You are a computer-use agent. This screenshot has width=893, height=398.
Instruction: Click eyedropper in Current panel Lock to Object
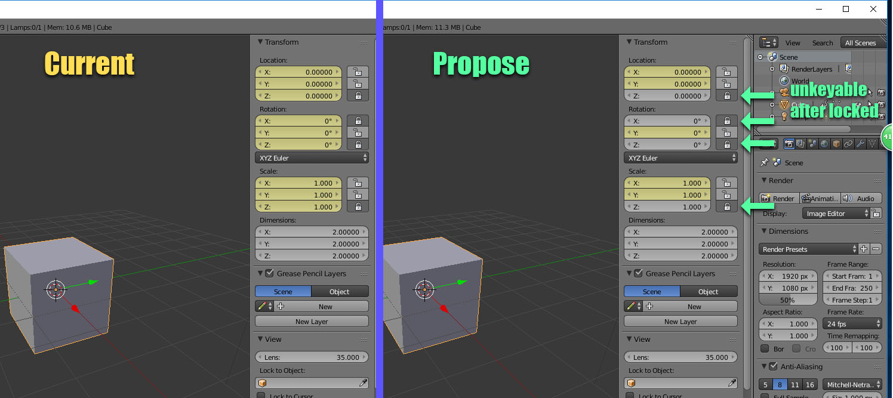click(x=363, y=383)
